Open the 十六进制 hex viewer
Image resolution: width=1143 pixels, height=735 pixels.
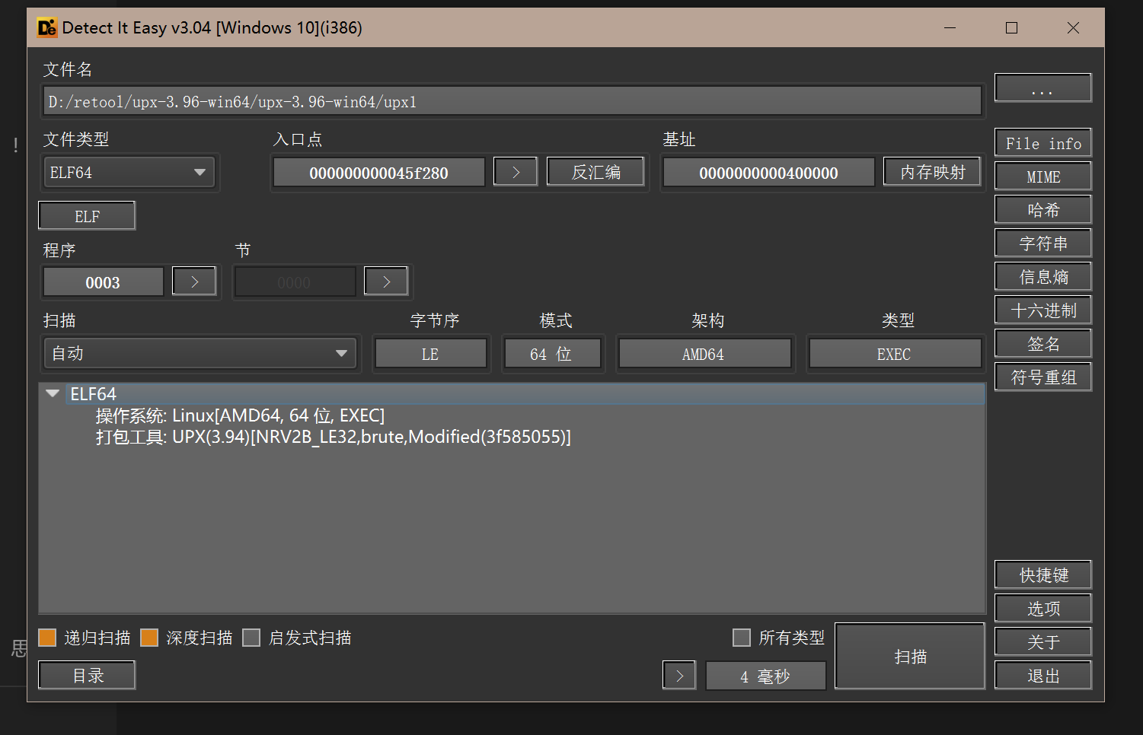point(1042,310)
